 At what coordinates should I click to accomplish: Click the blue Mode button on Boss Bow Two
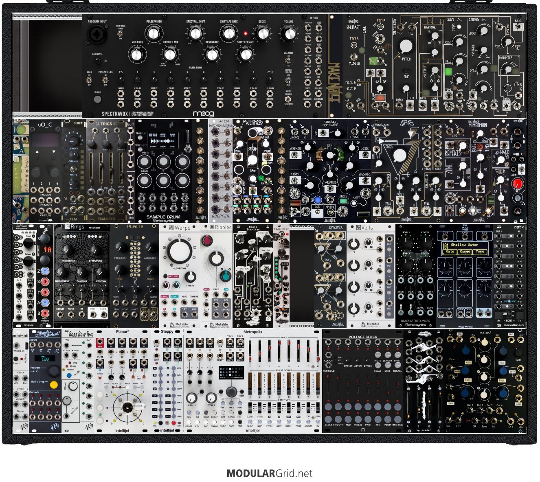(69, 375)
